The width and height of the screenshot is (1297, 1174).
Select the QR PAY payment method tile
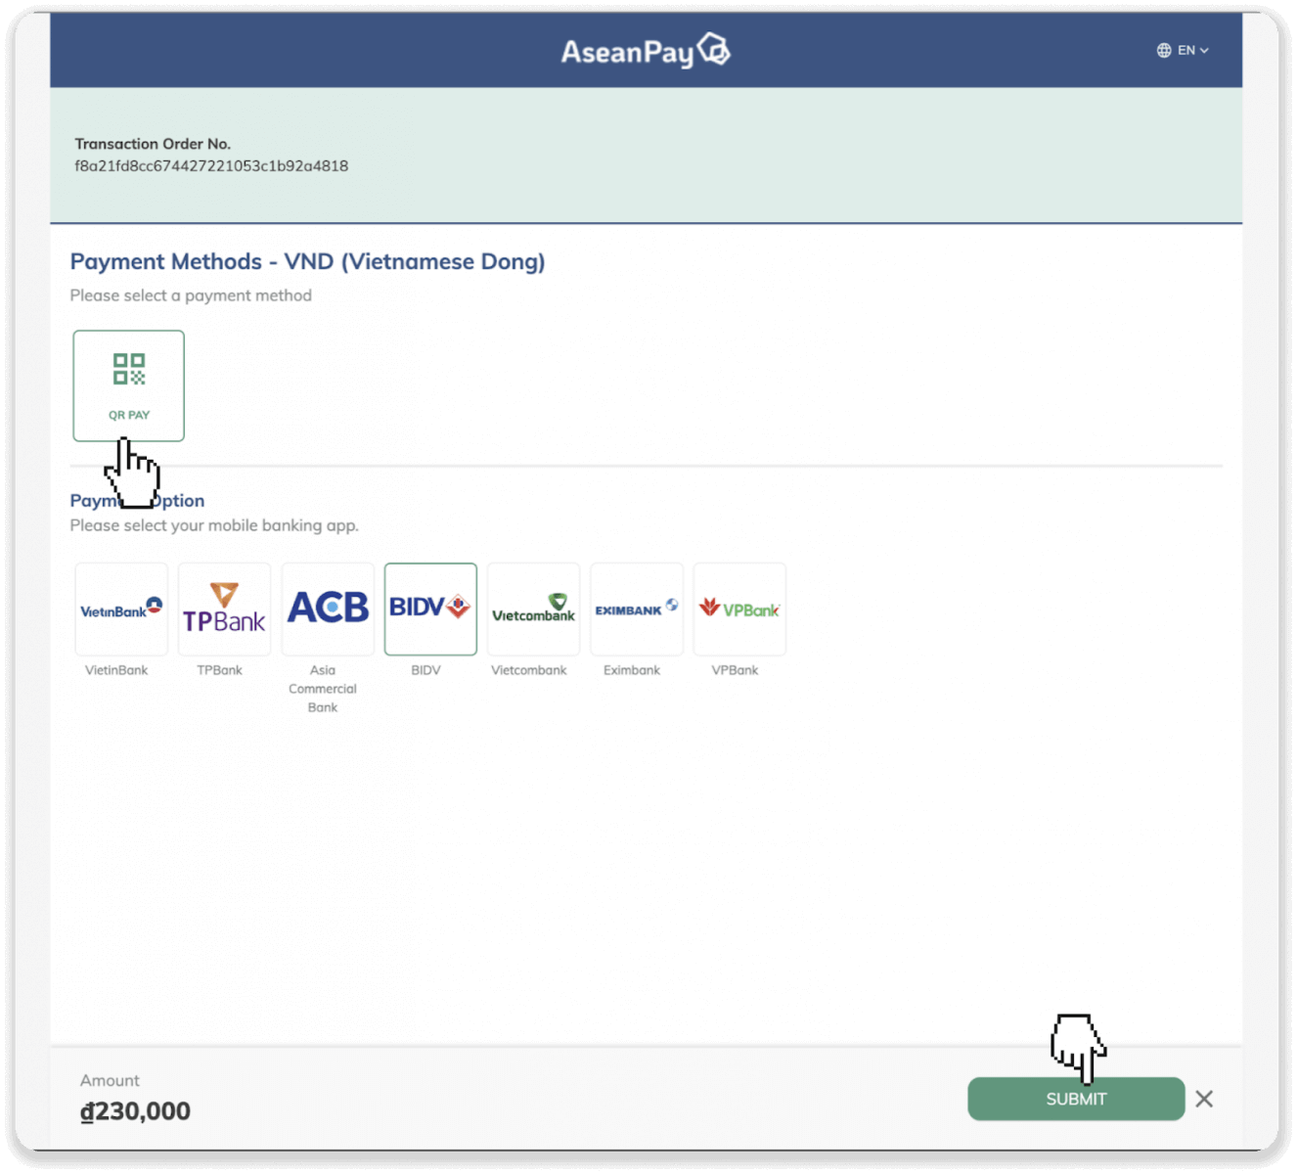pyautogui.click(x=128, y=385)
